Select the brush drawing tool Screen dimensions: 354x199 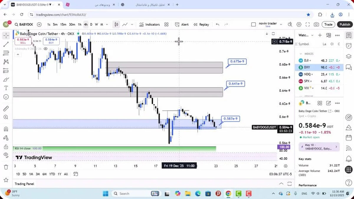6,79
